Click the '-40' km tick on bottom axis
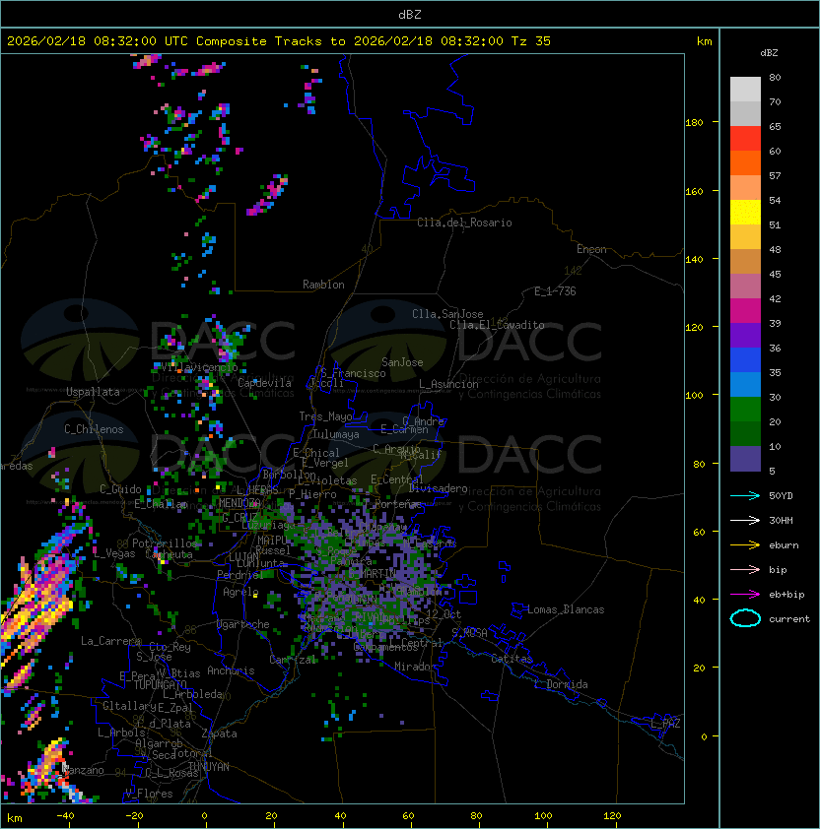 pos(65,816)
